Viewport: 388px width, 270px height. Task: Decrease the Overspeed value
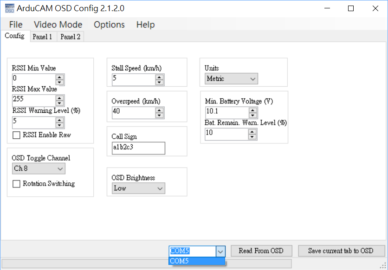[159, 116]
